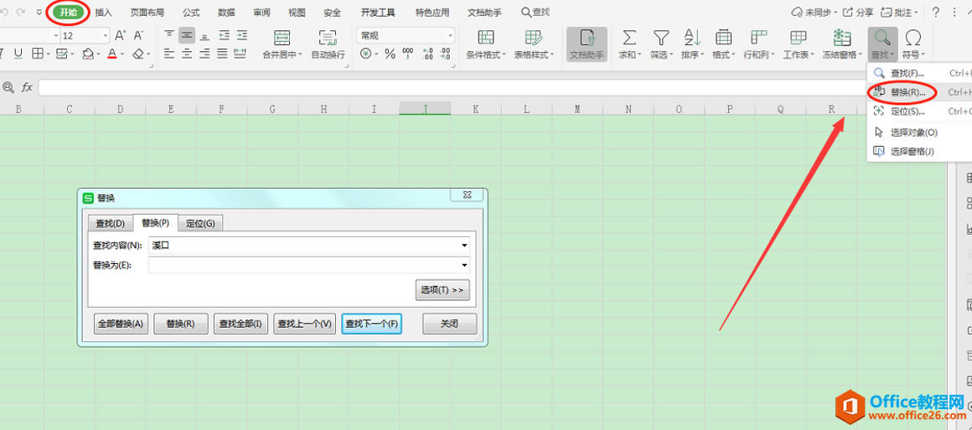Switch to 定位(G) tab in dialog
972x430 pixels.
coord(200,223)
